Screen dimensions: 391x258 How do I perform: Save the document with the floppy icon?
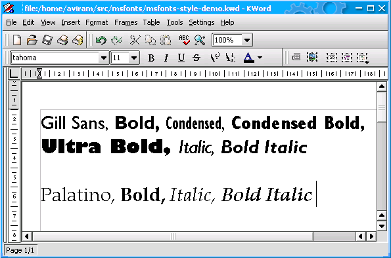point(47,40)
